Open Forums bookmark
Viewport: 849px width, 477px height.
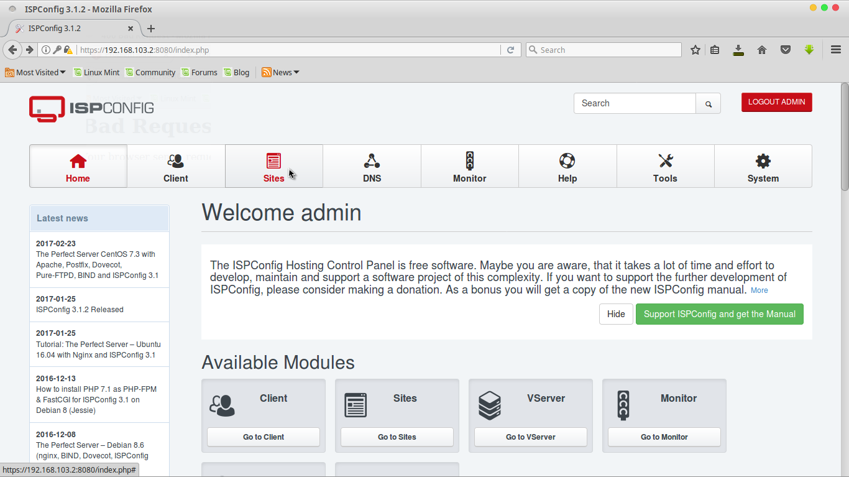pos(199,72)
